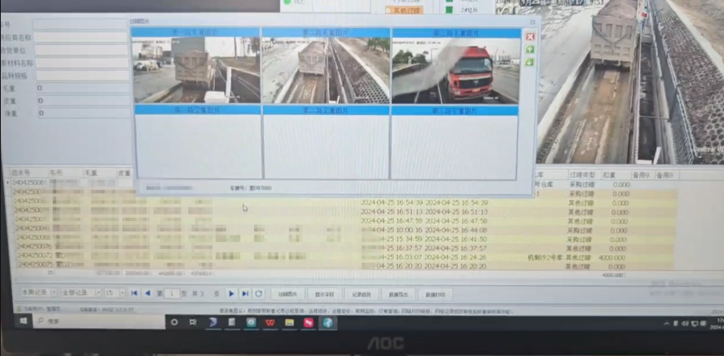Click the page number input field
Screen dimensions: 724x356
172,293
